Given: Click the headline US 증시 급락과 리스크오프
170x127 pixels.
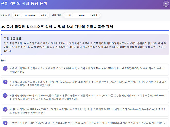Looking at the screenshot, I should pos(57,27).
